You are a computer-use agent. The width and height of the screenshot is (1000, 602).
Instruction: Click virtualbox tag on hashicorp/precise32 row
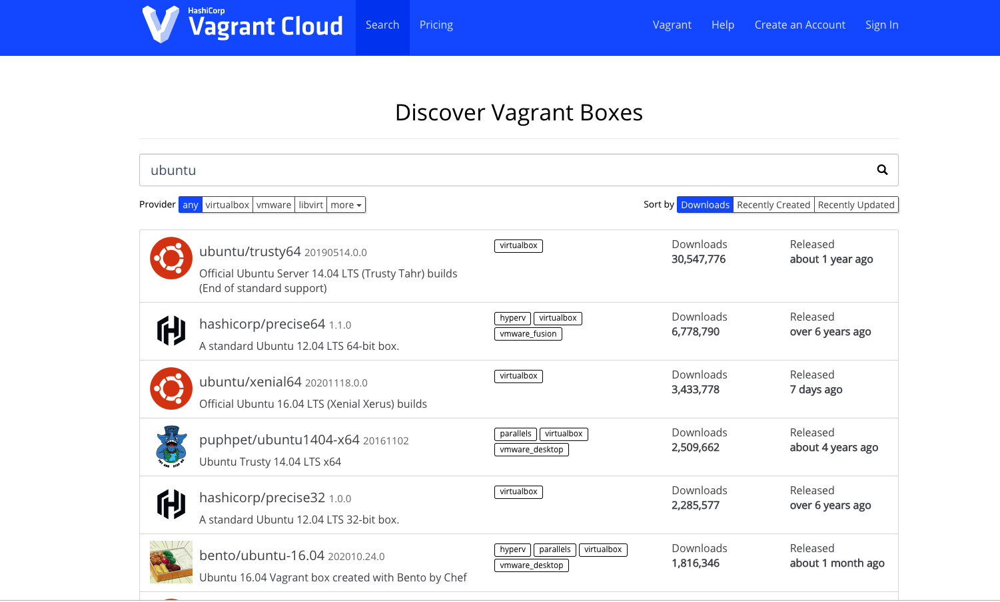pyautogui.click(x=518, y=492)
